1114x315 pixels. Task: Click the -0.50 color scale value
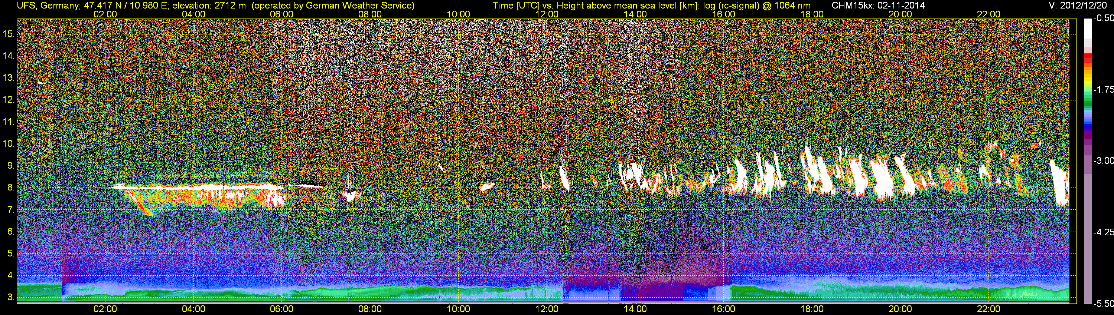click(1103, 19)
